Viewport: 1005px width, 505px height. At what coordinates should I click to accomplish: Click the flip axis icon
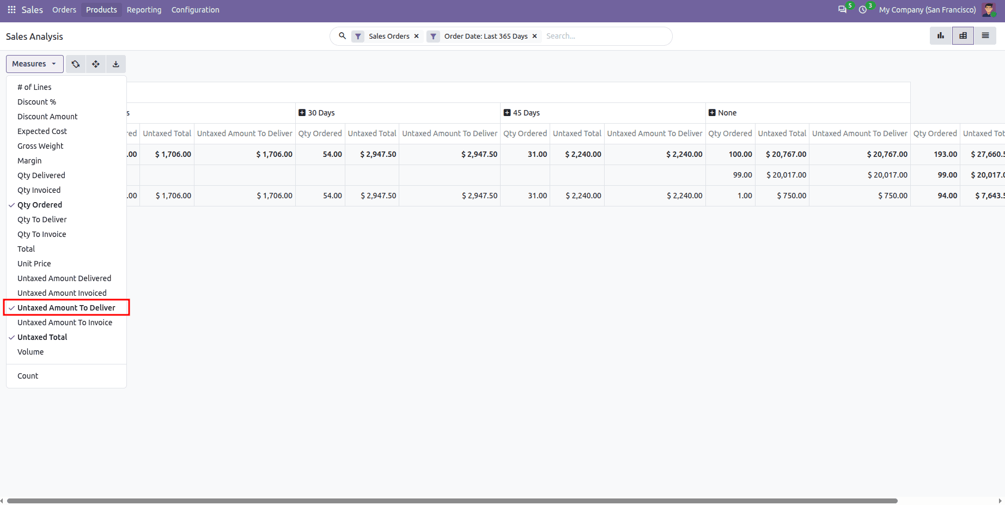click(x=76, y=64)
